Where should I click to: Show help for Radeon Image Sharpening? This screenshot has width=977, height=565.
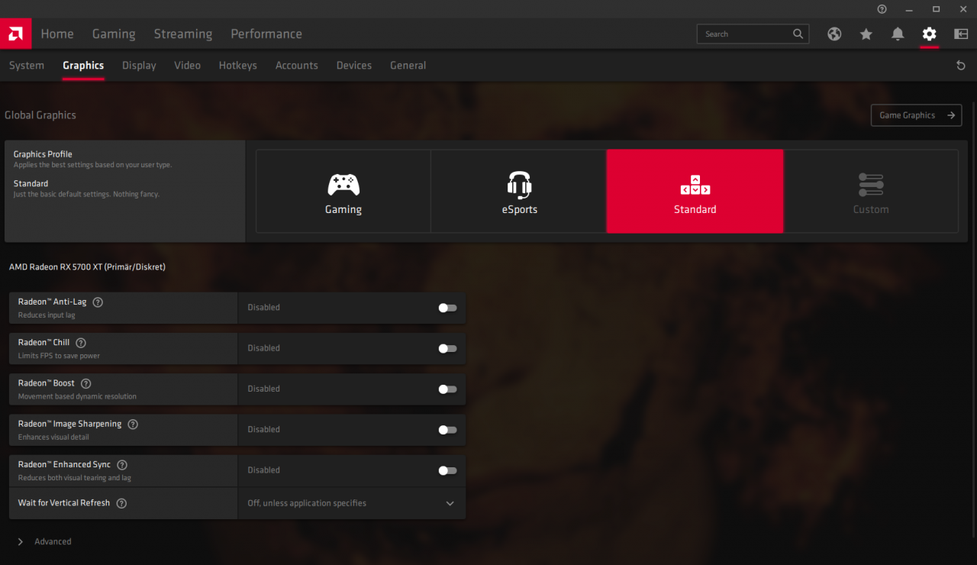click(x=133, y=425)
